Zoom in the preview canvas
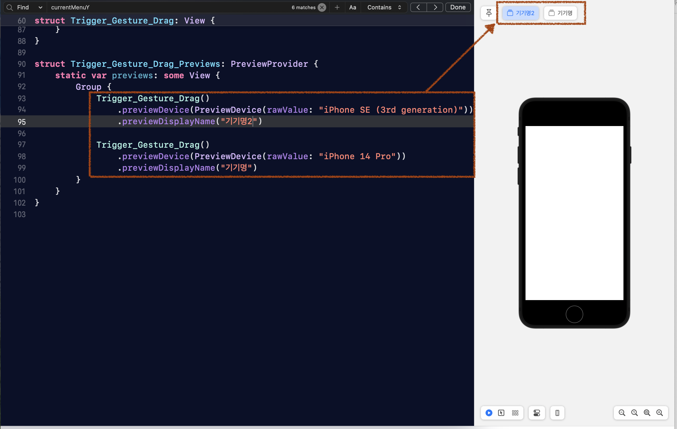Viewport: 677px width, 429px height. 660,413
